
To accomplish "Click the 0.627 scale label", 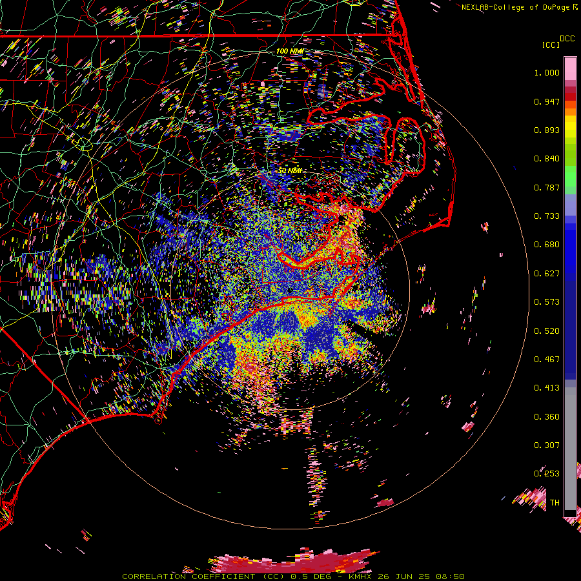I will [x=547, y=274].
